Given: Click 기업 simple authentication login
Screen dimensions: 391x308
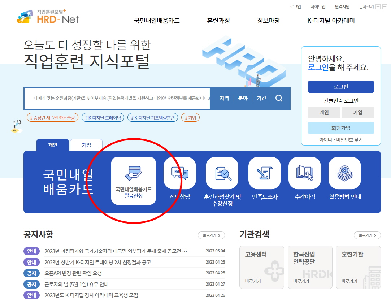Looking at the screenshot, I should (358, 113).
